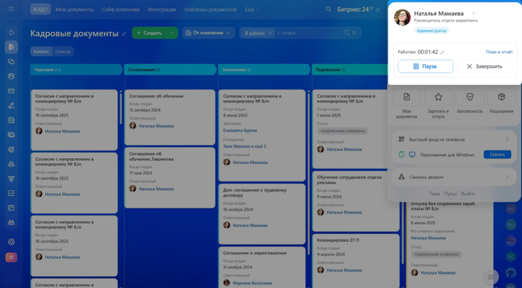Open the Create button dropdown arrow

[x=172, y=33]
